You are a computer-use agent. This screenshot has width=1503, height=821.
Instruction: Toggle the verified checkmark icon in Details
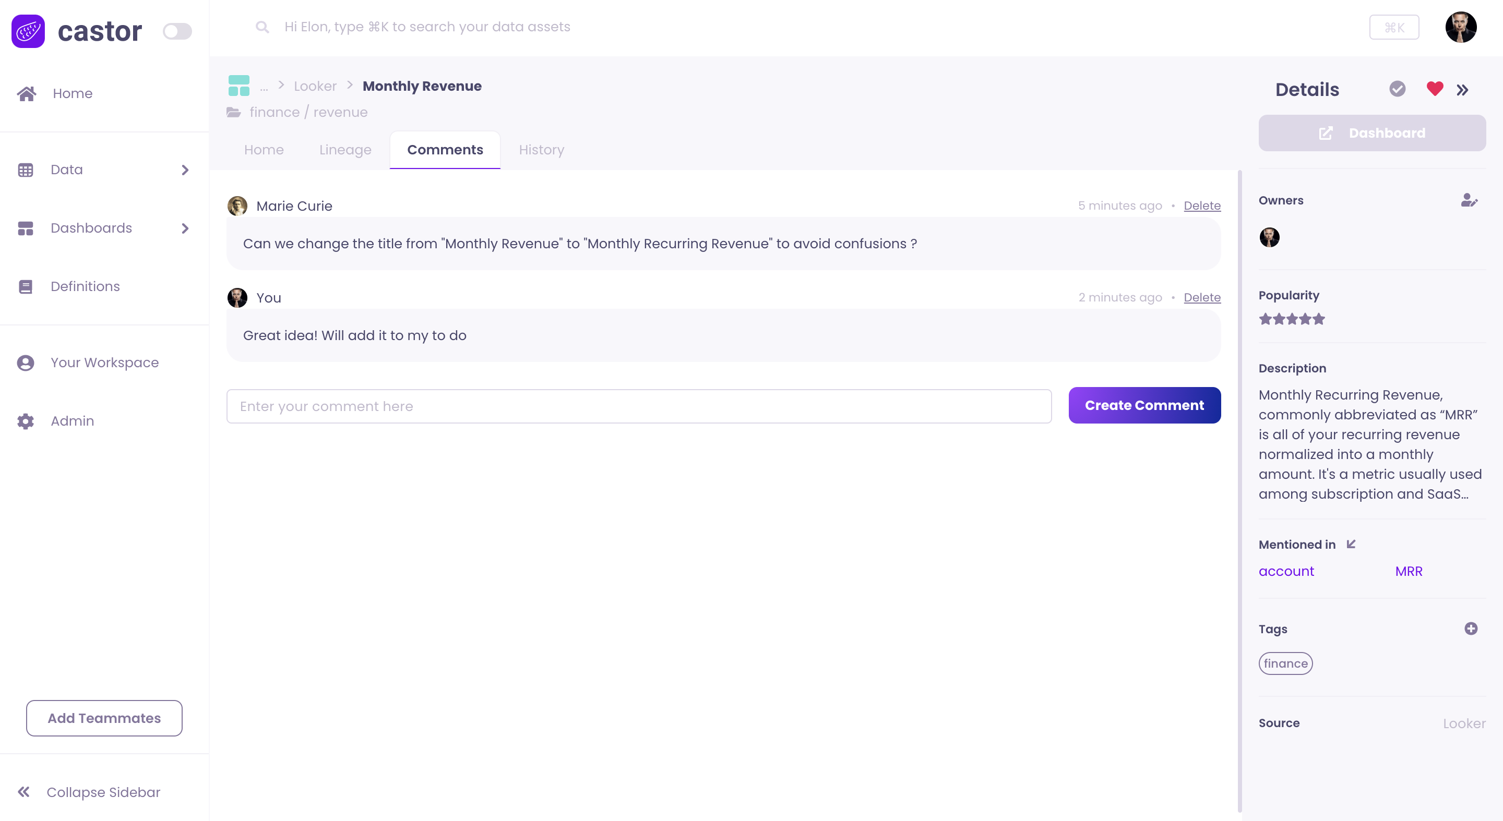(x=1397, y=89)
